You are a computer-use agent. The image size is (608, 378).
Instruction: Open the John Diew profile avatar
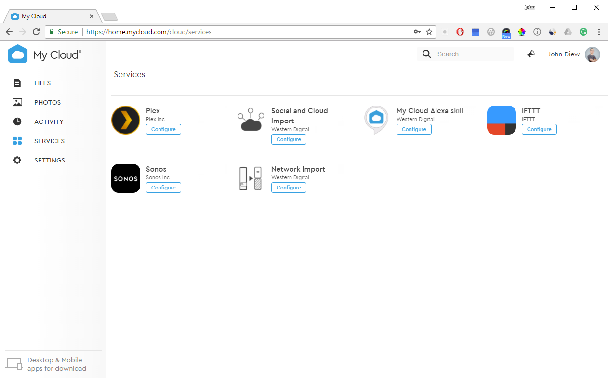pos(593,54)
